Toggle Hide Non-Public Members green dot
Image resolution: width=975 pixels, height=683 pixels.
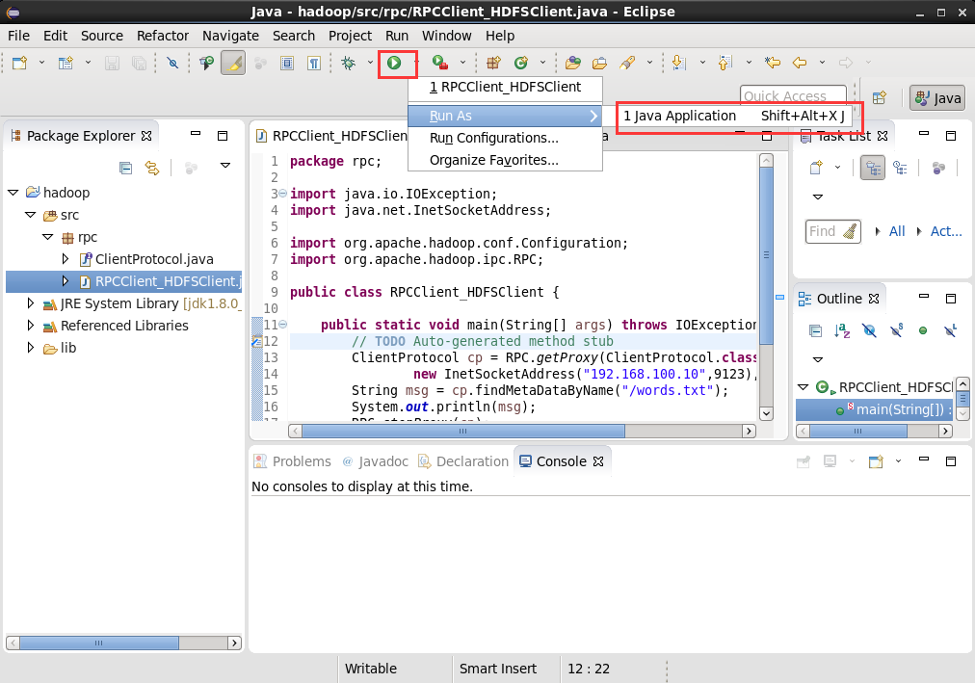[923, 330]
